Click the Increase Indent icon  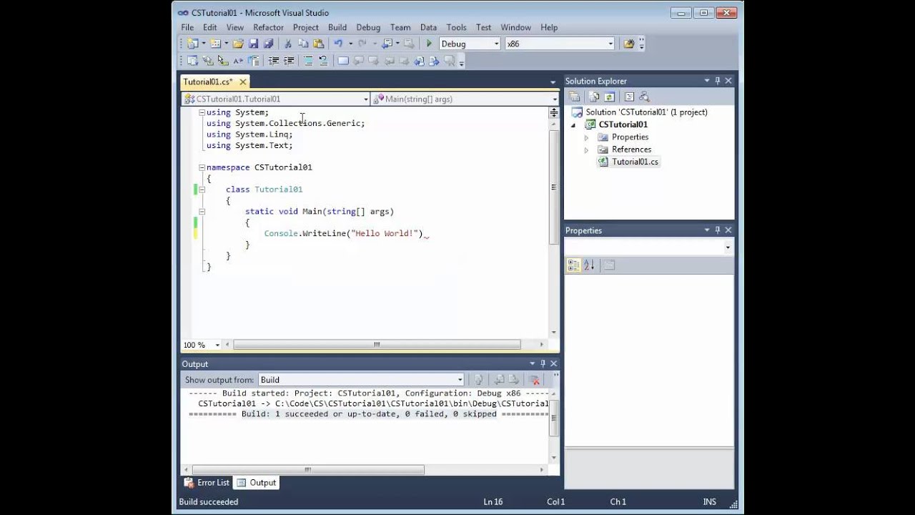tap(289, 61)
